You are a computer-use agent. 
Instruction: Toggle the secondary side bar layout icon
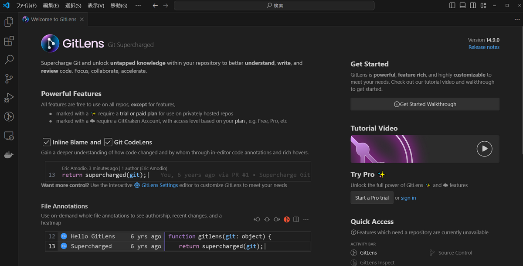click(x=473, y=6)
